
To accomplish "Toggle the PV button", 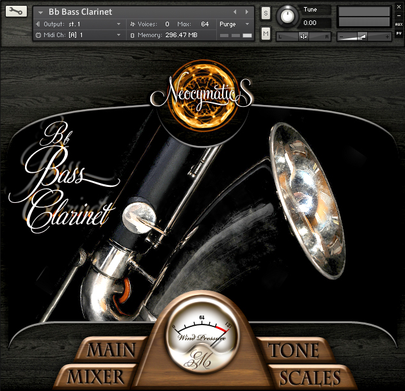I will (399, 33).
